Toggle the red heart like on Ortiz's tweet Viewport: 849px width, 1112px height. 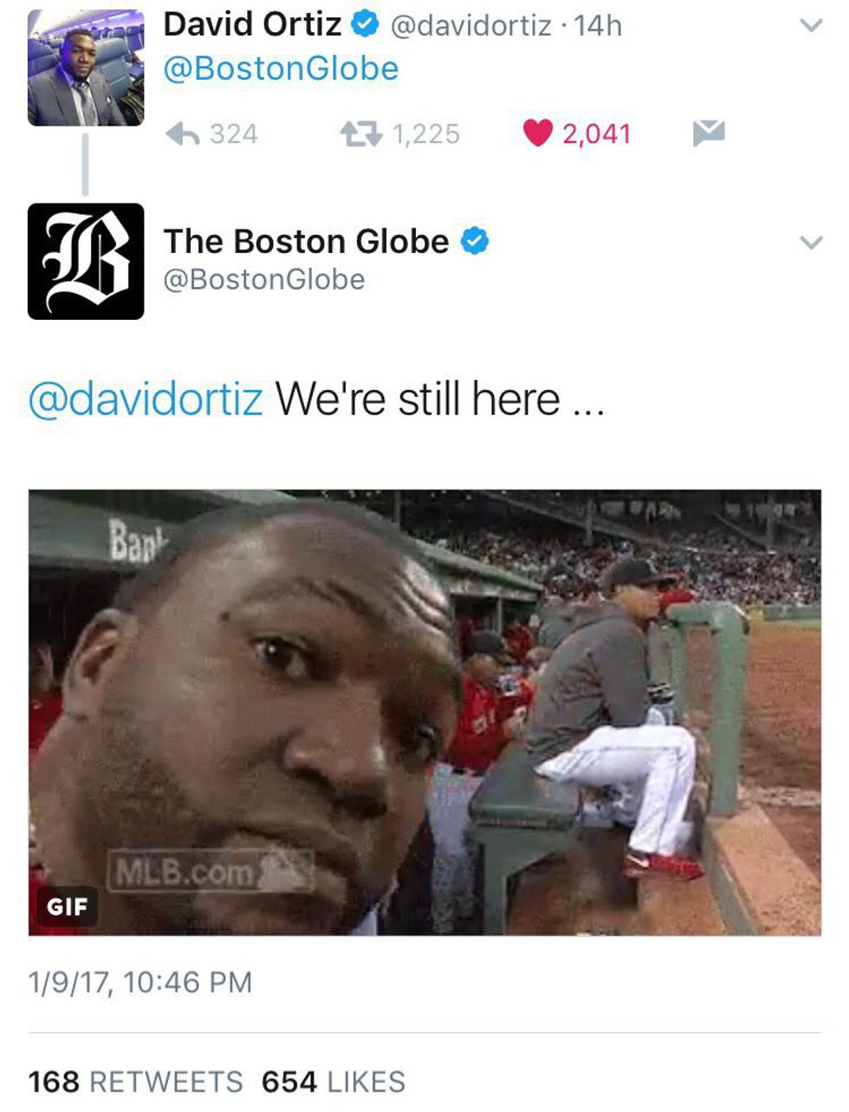click(x=538, y=133)
